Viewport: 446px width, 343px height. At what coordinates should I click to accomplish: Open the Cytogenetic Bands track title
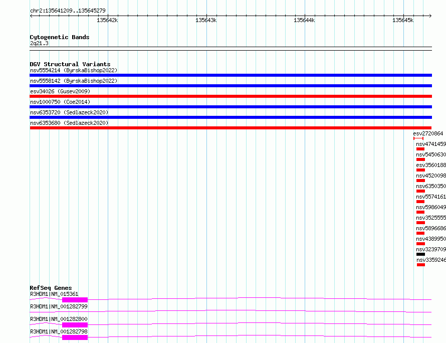(x=60, y=37)
